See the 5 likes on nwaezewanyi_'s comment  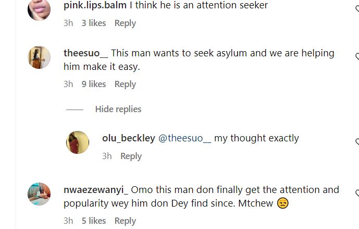(94, 221)
